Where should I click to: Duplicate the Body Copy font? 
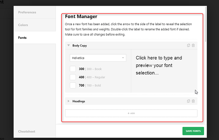(189, 45)
